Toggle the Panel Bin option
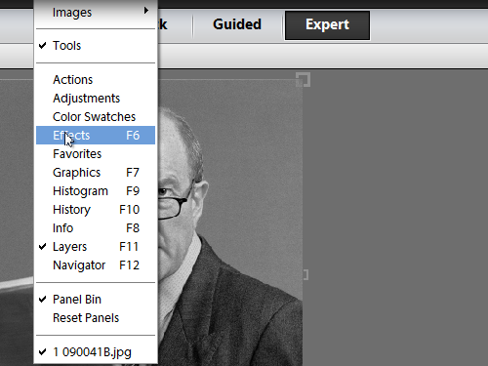 coord(96,300)
